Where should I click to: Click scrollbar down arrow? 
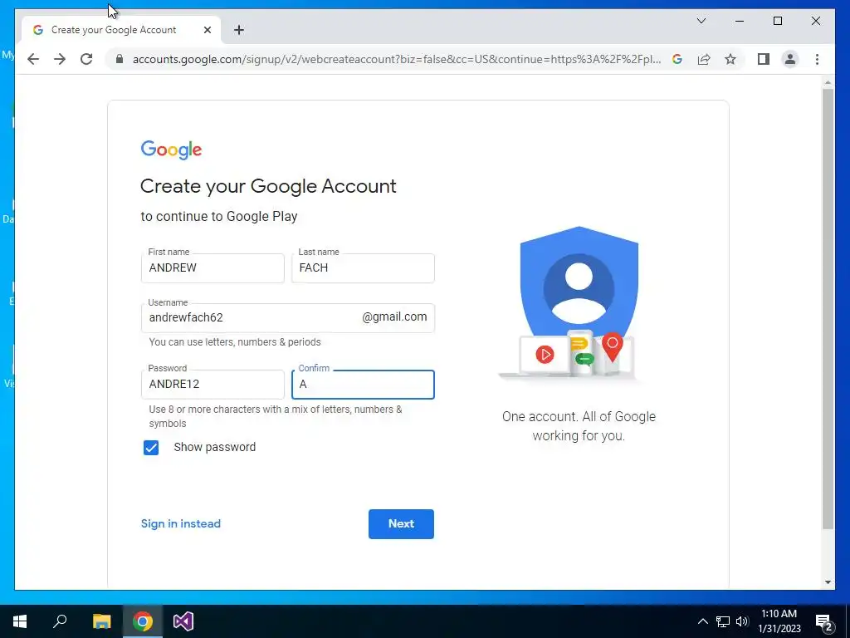point(828,582)
